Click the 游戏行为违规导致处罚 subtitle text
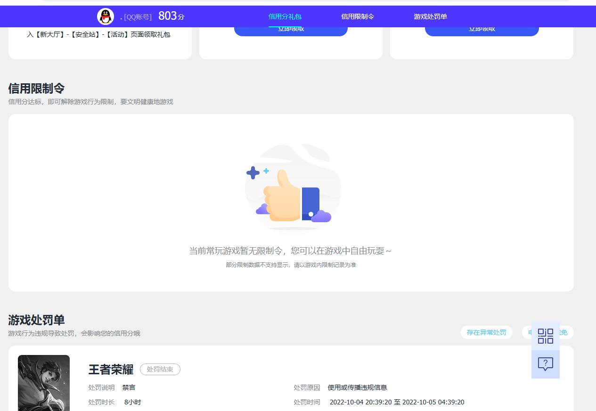Screen dimensions: 596x411 [74, 333]
